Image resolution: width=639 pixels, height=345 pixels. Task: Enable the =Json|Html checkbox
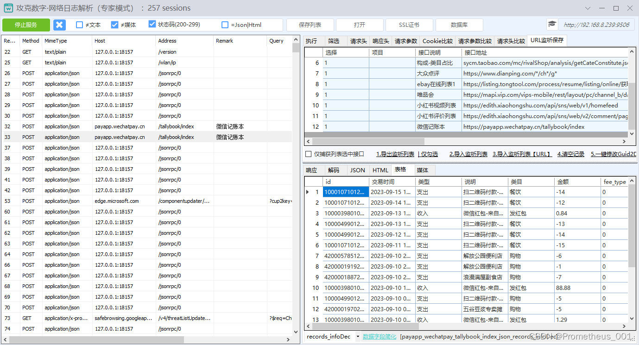click(225, 25)
